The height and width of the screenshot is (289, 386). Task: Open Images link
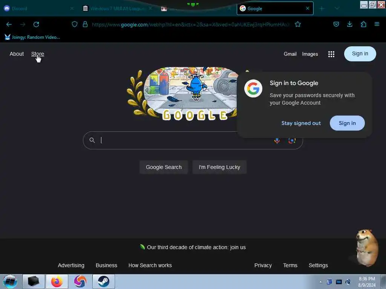310,54
